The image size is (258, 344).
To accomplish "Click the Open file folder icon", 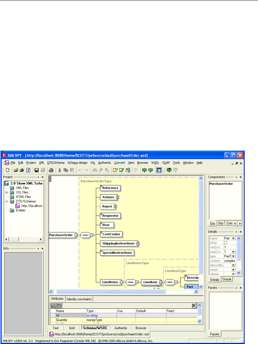I will pyautogui.click(x=16, y=170).
